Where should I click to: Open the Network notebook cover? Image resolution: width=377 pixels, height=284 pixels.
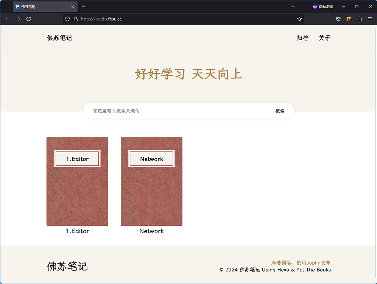[151, 181]
